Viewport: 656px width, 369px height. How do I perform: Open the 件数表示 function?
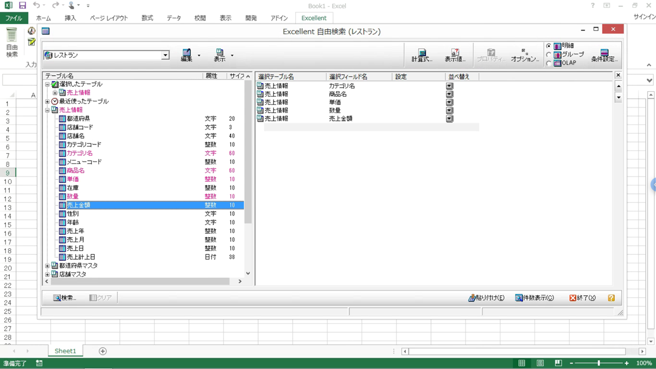coord(535,297)
